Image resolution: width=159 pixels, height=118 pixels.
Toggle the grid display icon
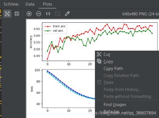pyautogui.click(x=17, y=14)
